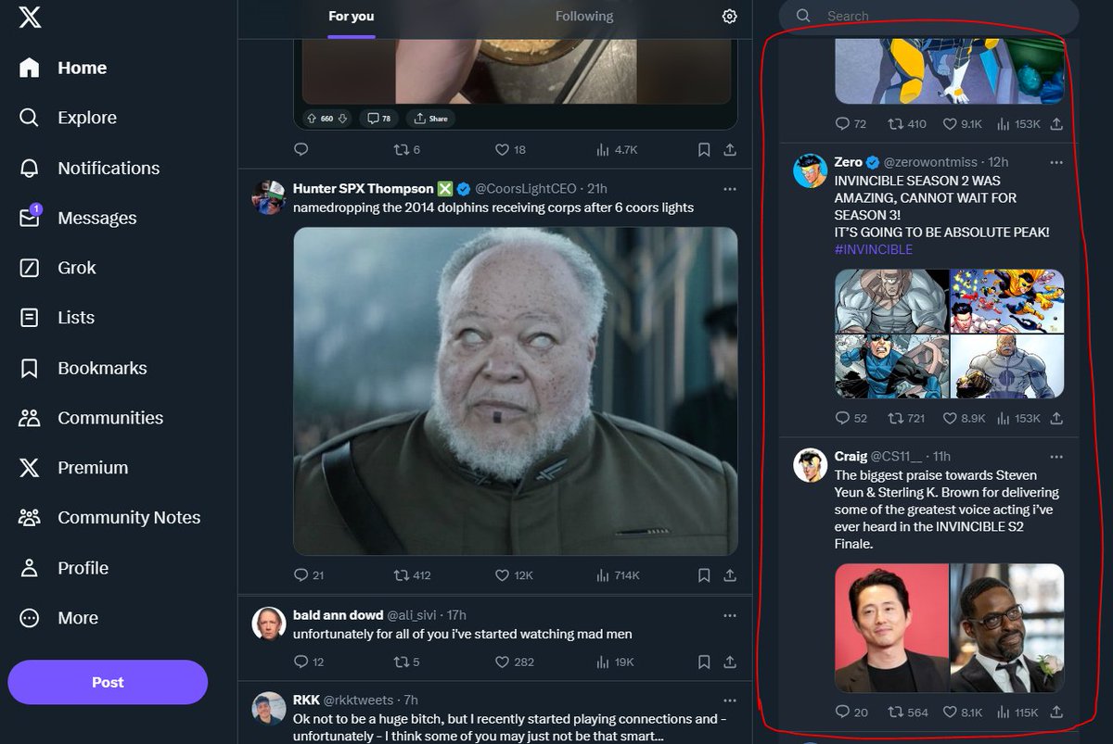The image size is (1113, 744).
Task: Repost the tweet showing 410 reposts
Action: pyautogui.click(x=907, y=123)
